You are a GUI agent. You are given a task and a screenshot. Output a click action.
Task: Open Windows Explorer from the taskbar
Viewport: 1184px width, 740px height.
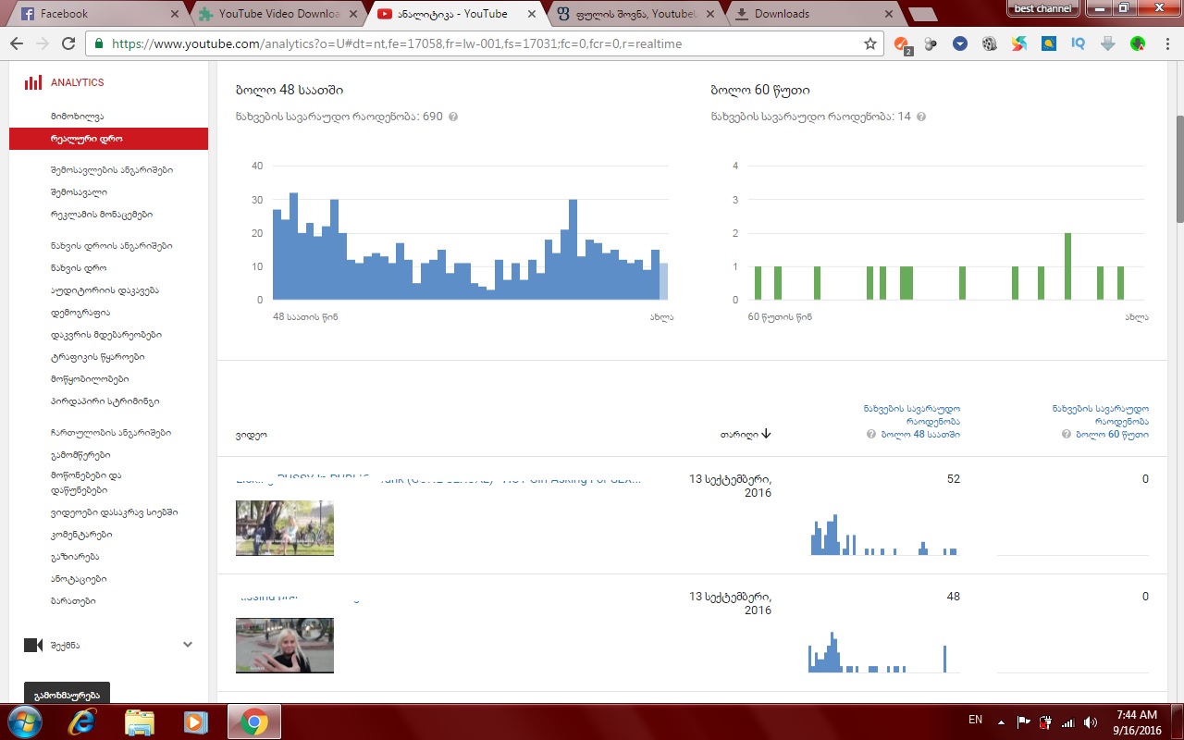pos(139,721)
